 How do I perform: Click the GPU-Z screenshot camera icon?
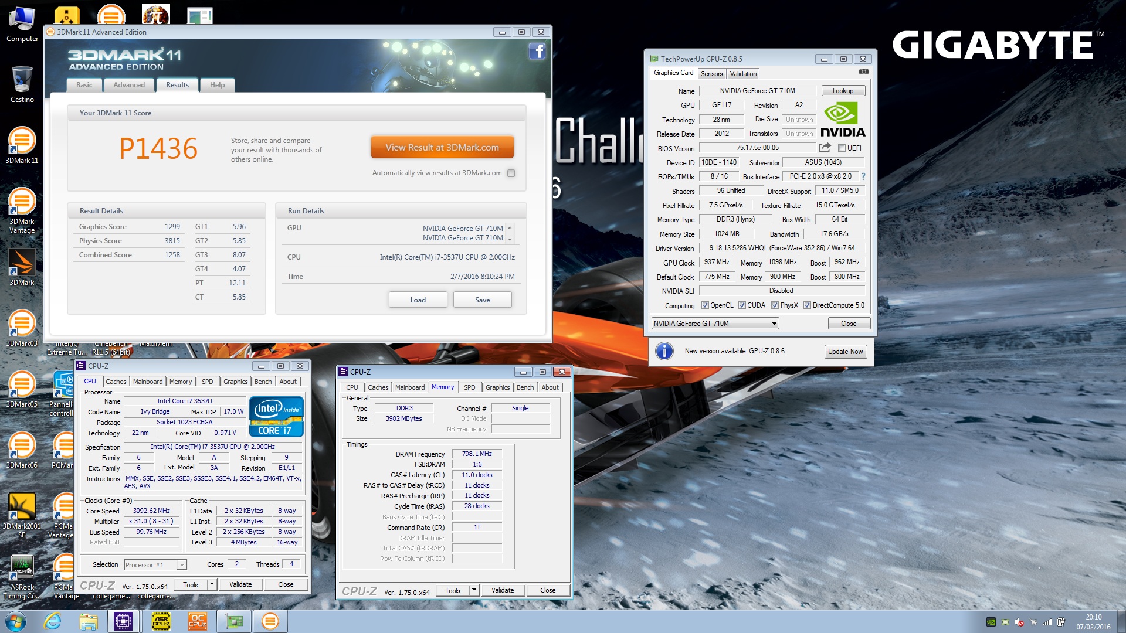pyautogui.click(x=863, y=72)
